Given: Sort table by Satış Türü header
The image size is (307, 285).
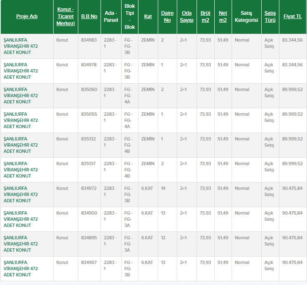Looking at the screenshot, I should [x=270, y=16].
